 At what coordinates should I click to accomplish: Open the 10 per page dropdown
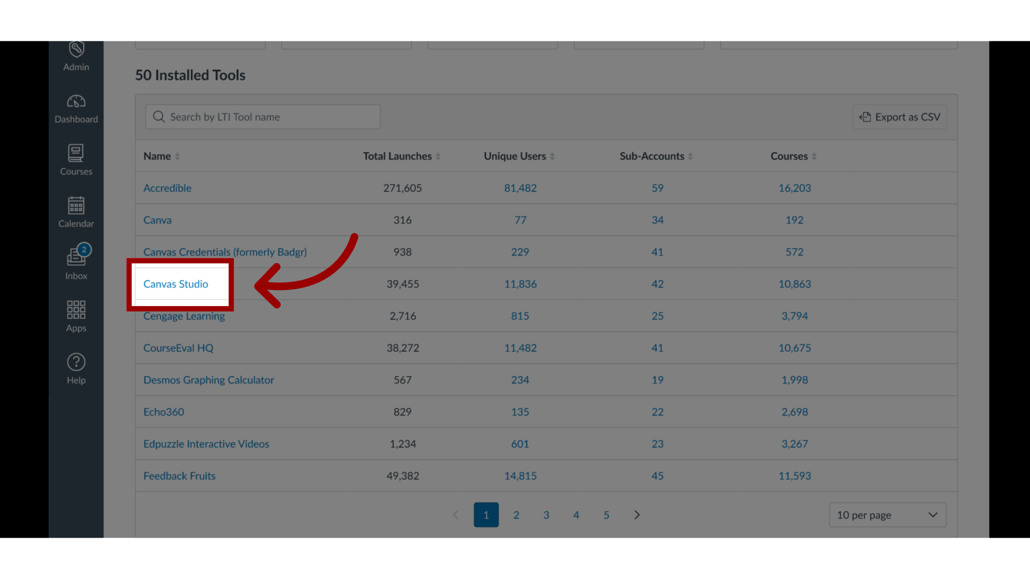click(x=887, y=515)
